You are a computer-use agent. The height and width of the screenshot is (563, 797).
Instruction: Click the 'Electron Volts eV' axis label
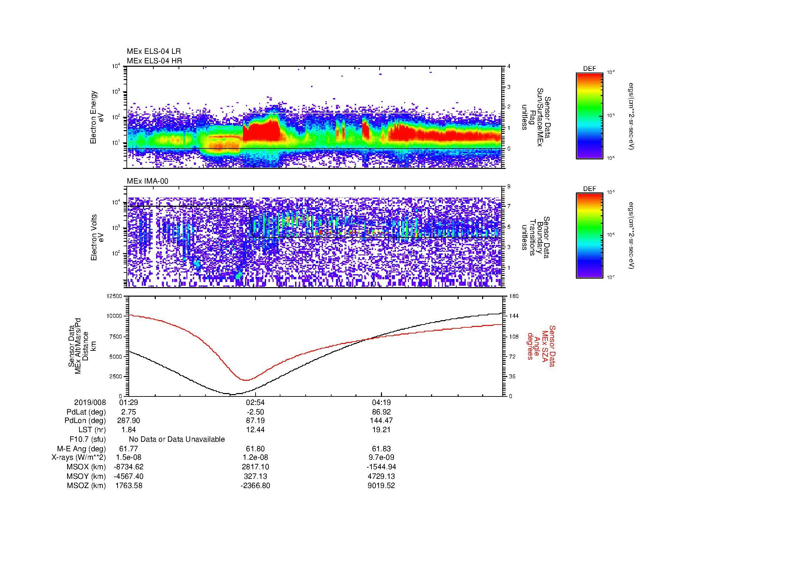coord(97,237)
